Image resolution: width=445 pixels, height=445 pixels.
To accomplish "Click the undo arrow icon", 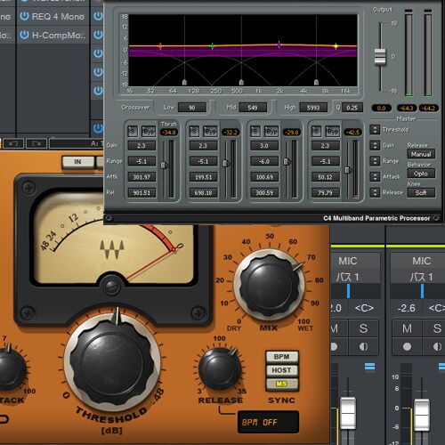I will point(13,143).
